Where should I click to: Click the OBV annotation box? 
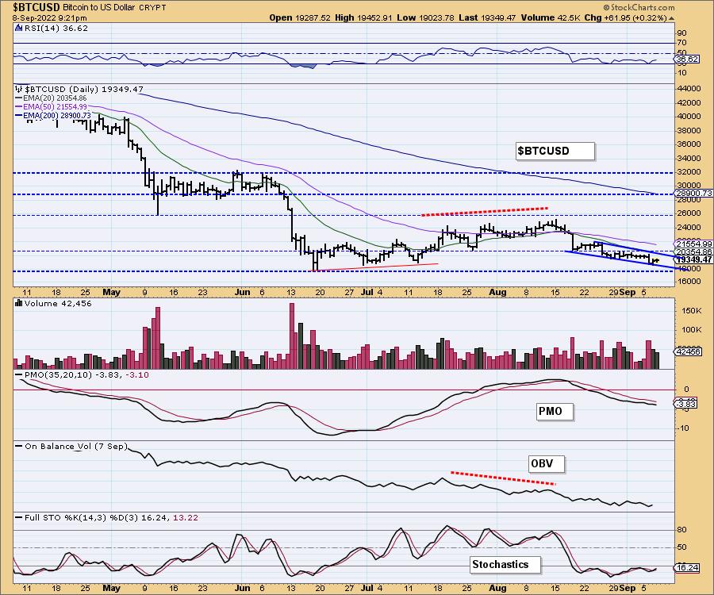point(546,464)
